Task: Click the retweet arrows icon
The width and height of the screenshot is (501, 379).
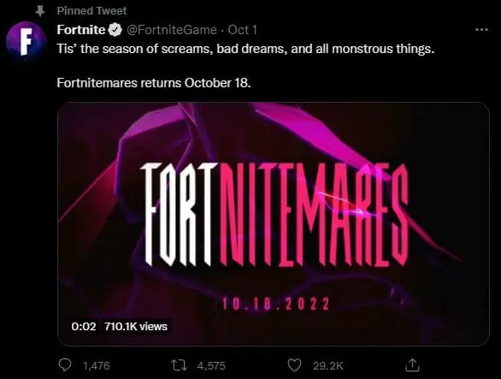Action: tap(179, 365)
